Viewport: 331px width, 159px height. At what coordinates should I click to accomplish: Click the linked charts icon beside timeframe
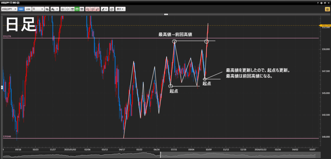(x=47, y=9)
